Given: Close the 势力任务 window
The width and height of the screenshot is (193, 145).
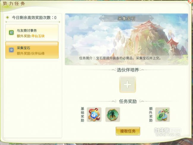Looking at the screenshot, I should click(191, 1).
